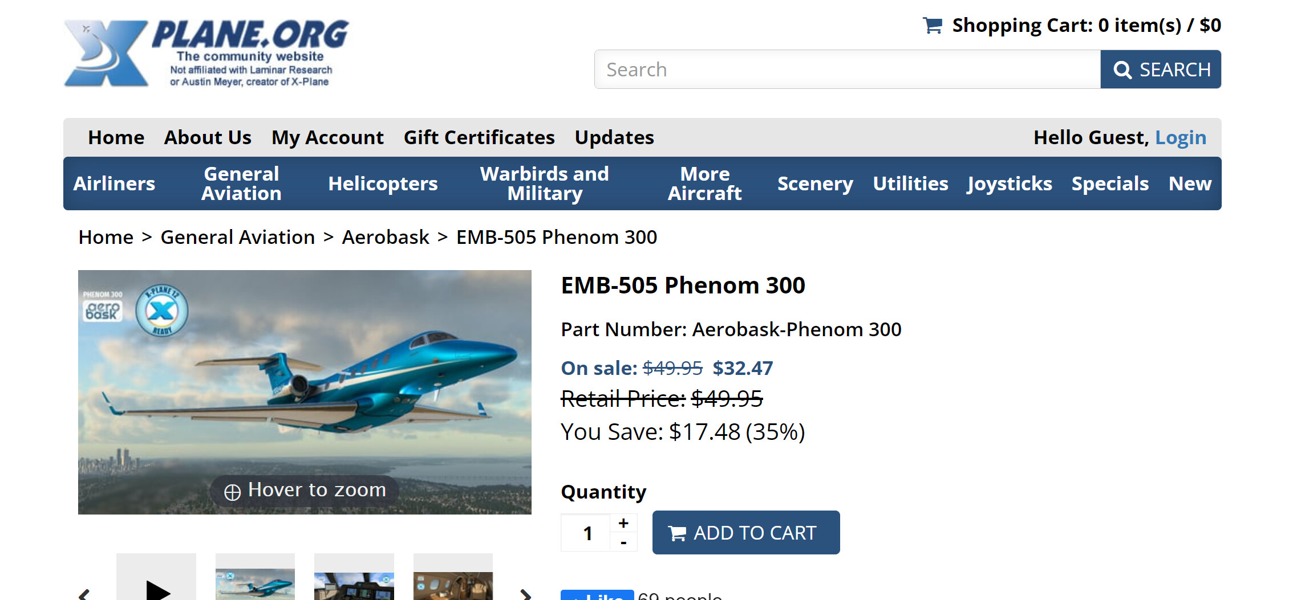Click the Facebook Like button
This screenshot has width=1297, height=600.
[597, 595]
